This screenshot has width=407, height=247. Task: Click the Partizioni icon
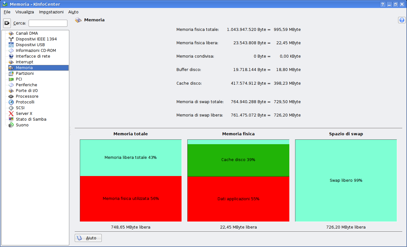point(11,74)
